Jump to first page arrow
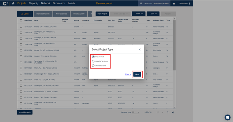Screen dimensions: 233x122 pos(158,112)
